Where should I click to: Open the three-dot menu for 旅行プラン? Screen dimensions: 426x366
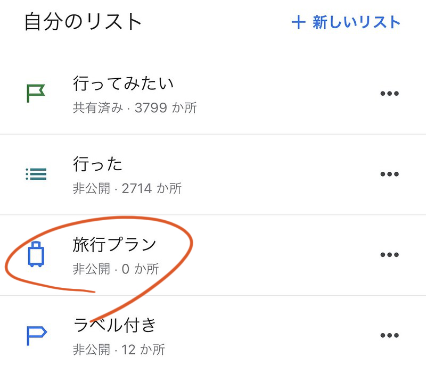pyautogui.click(x=390, y=255)
